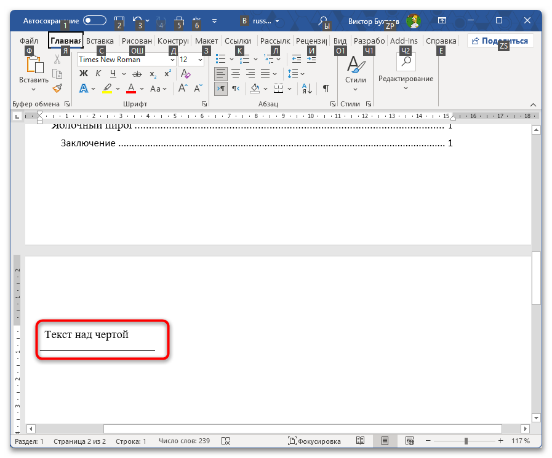Toggle underline Ч formatting
The image size is (552, 458).
[x=113, y=74]
